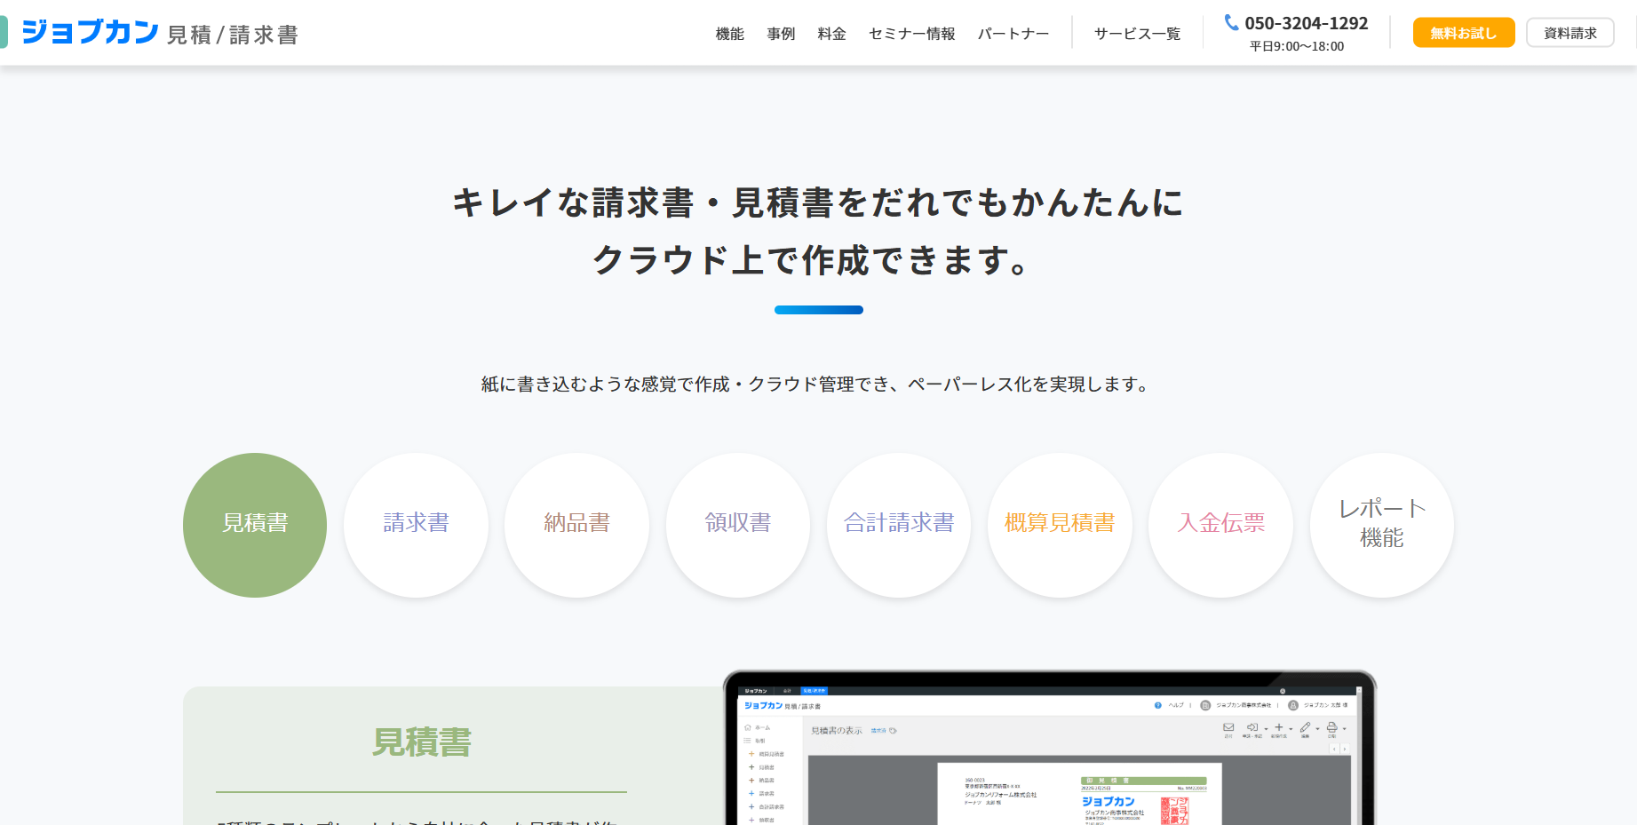Click the subtitle about ペーパーレス化
The image size is (1637, 825).
tap(815, 385)
